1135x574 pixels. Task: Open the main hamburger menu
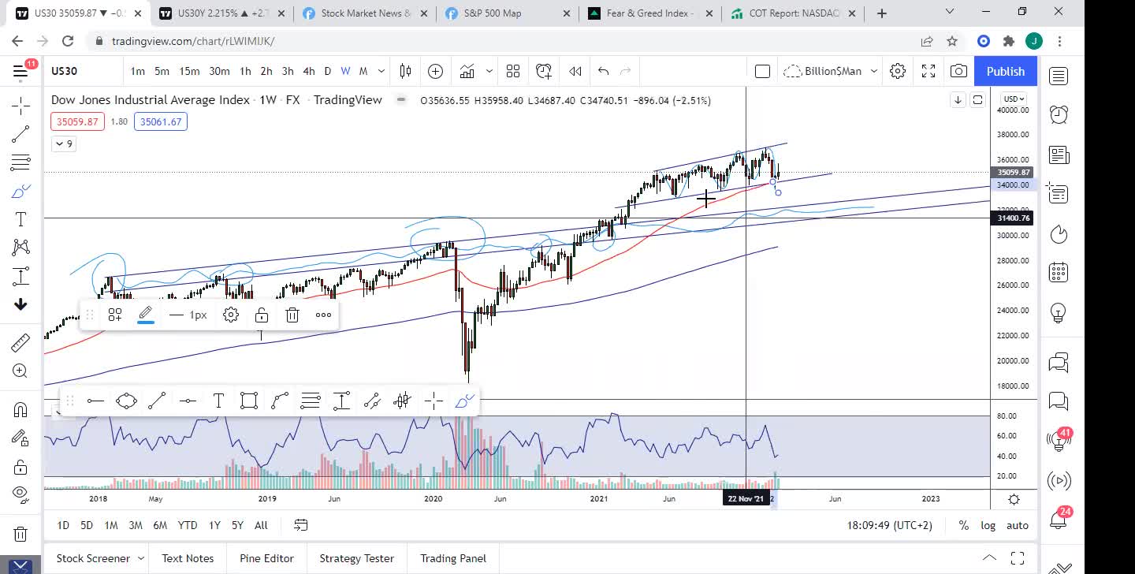tap(20, 72)
